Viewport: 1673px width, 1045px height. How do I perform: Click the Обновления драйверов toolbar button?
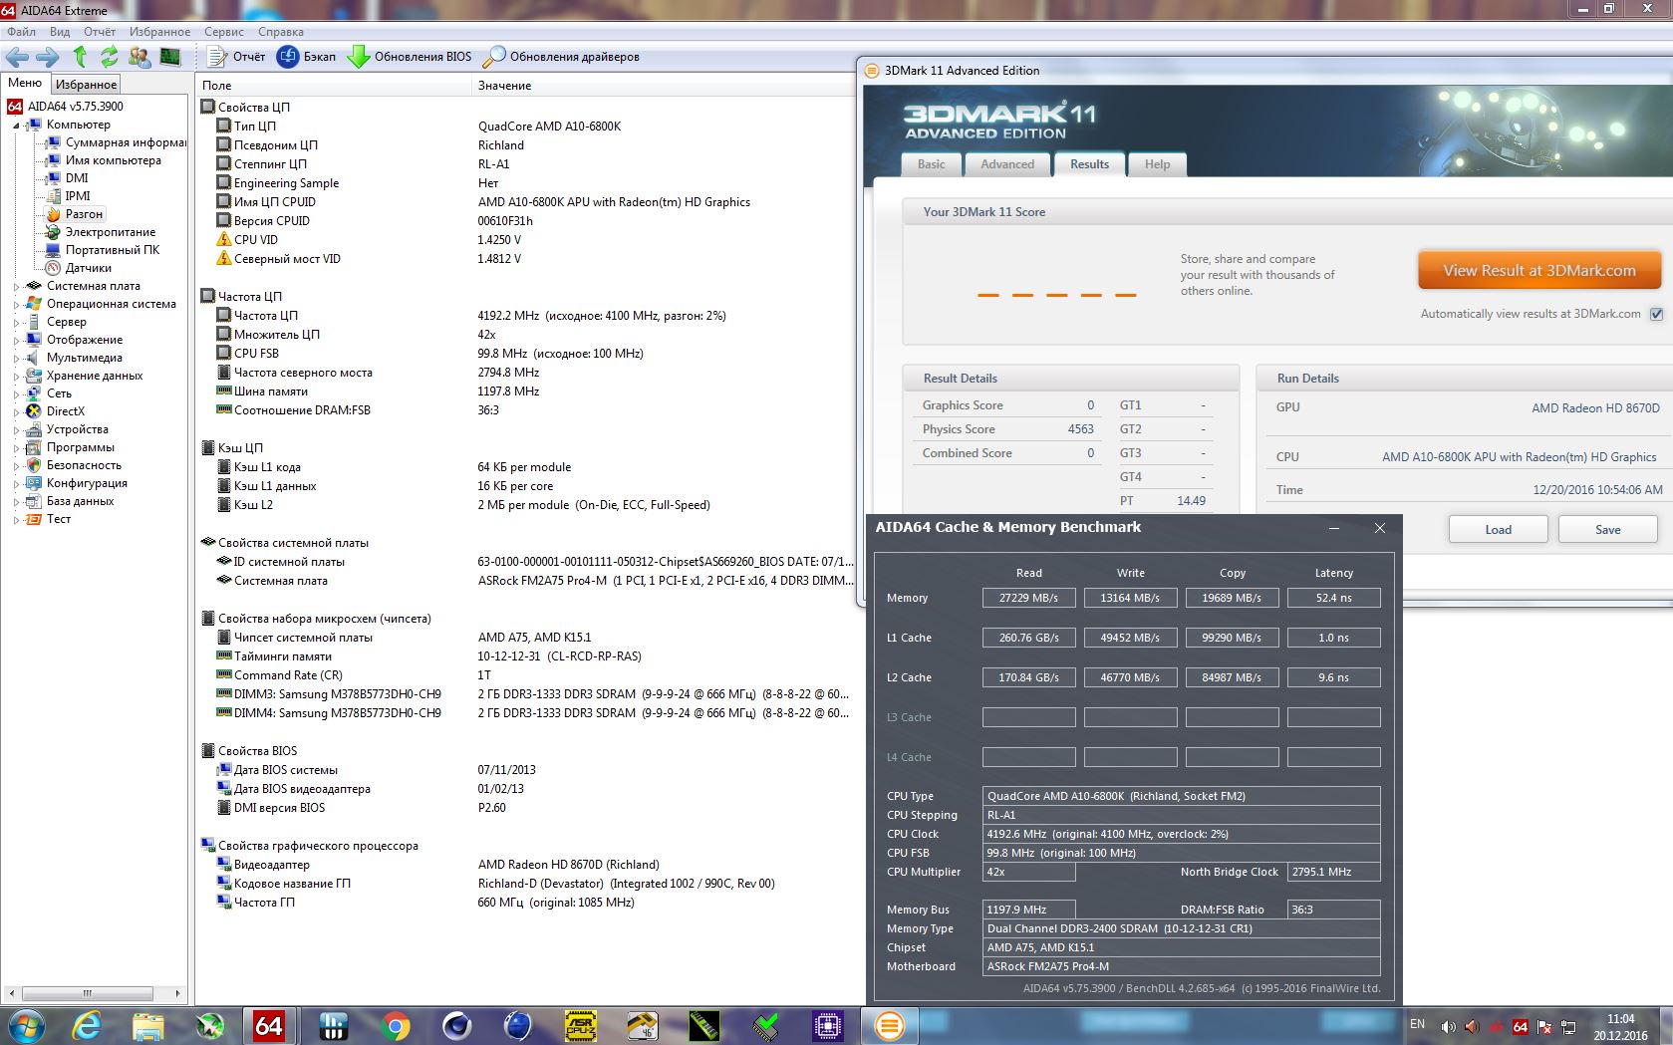coord(561,57)
